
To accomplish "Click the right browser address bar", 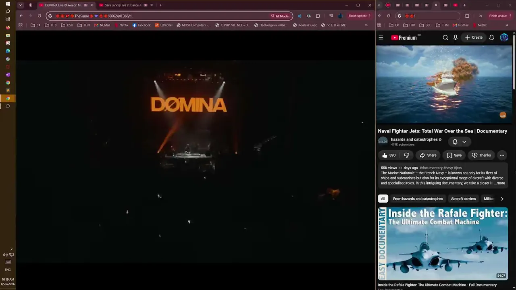I will coord(427,16).
